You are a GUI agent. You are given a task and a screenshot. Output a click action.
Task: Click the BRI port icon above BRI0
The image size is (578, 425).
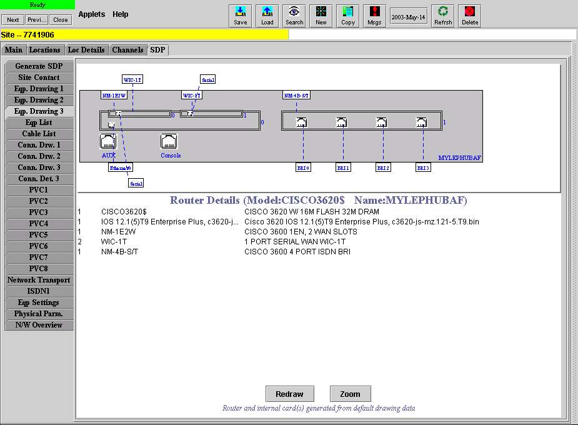pyautogui.click(x=302, y=122)
